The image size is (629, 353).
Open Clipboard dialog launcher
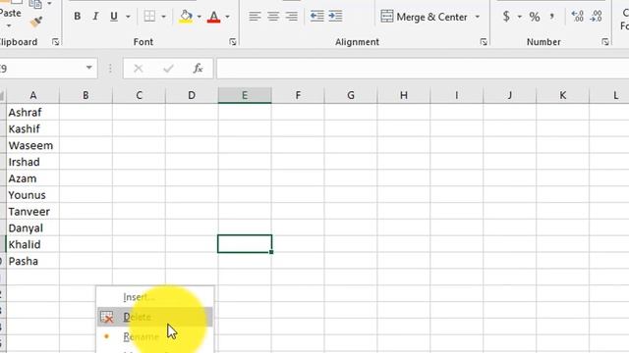[x=56, y=42]
